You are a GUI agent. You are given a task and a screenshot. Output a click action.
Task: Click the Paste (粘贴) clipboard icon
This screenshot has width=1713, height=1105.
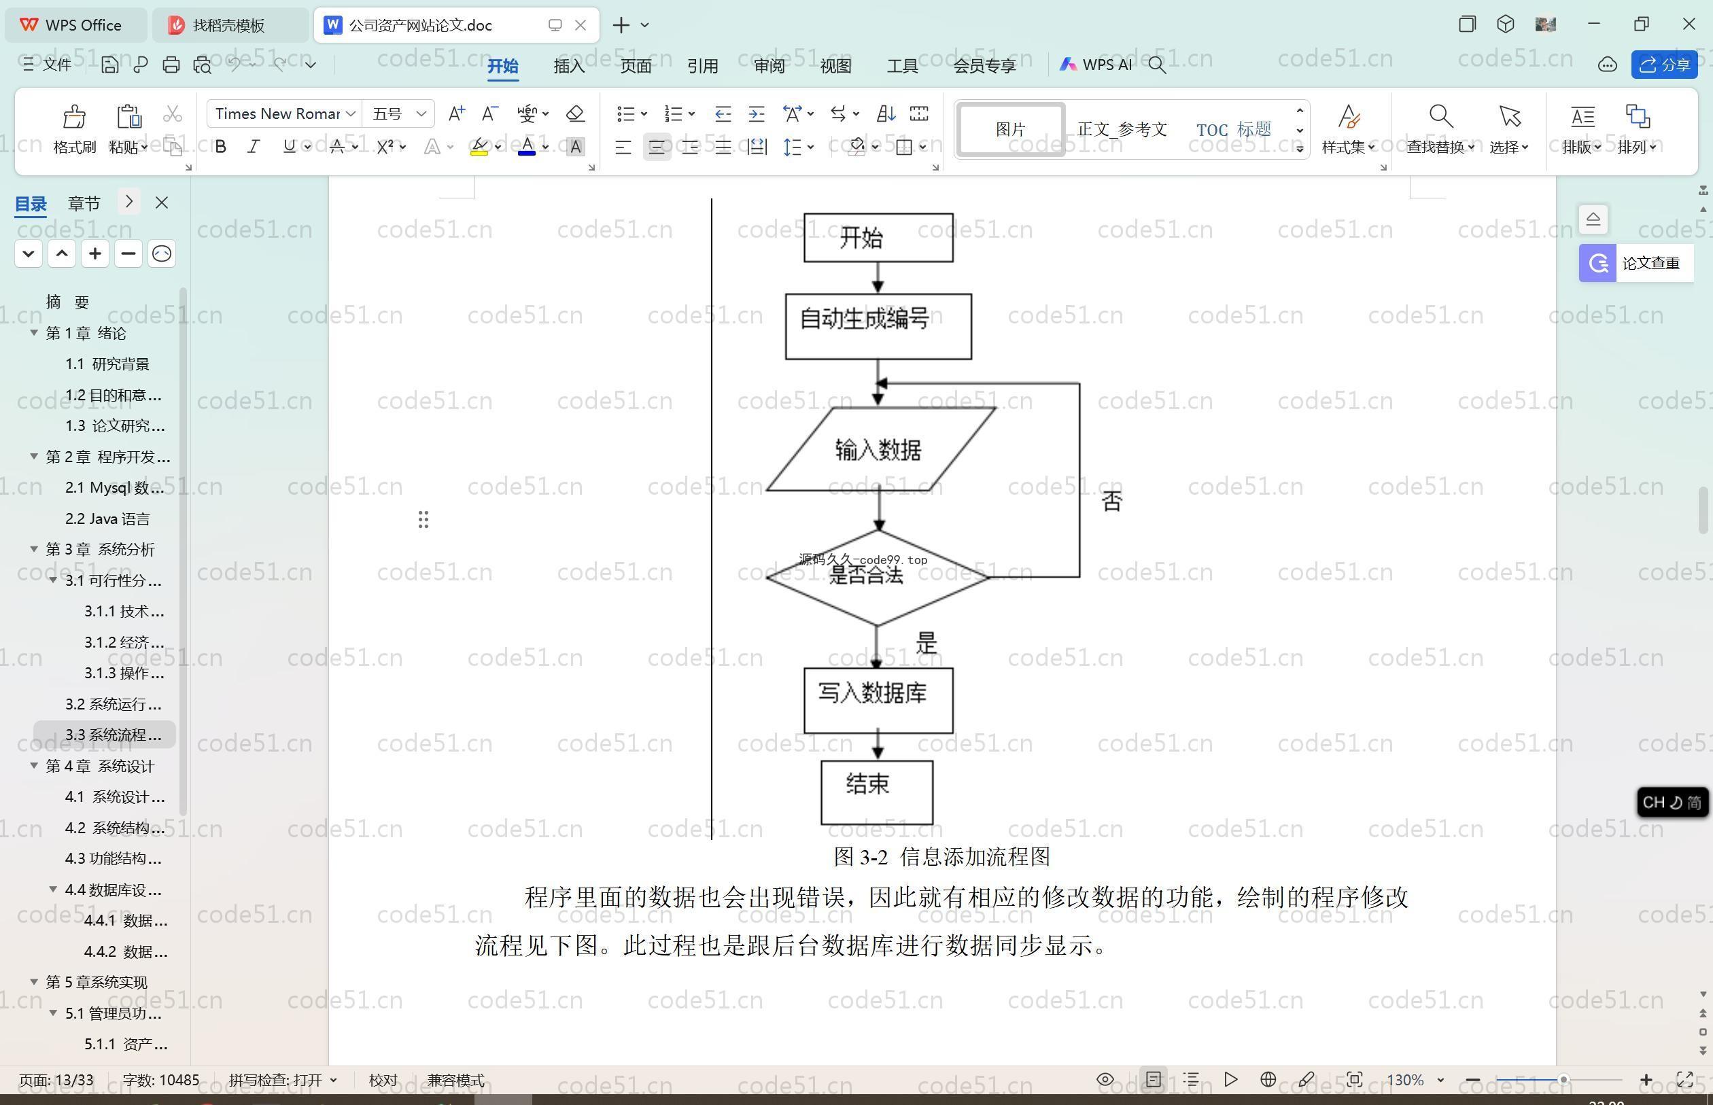(x=128, y=116)
